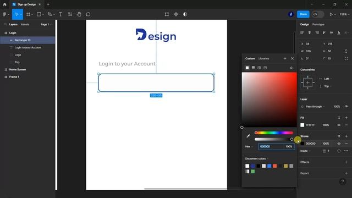Select the video fill type in picker
This screenshot has height=198, width=352.
[x=265, y=68]
